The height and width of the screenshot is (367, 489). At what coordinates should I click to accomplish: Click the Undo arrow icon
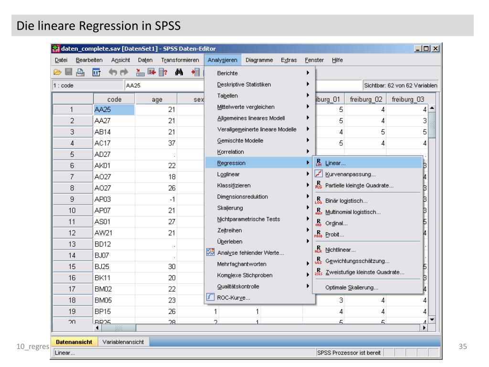coord(113,73)
